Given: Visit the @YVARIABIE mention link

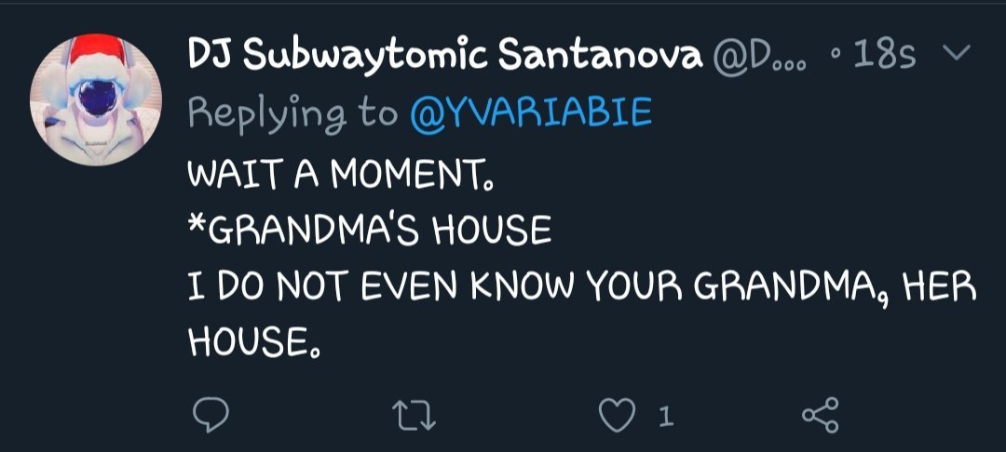Looking at the screenshot, I should [531, 114].
